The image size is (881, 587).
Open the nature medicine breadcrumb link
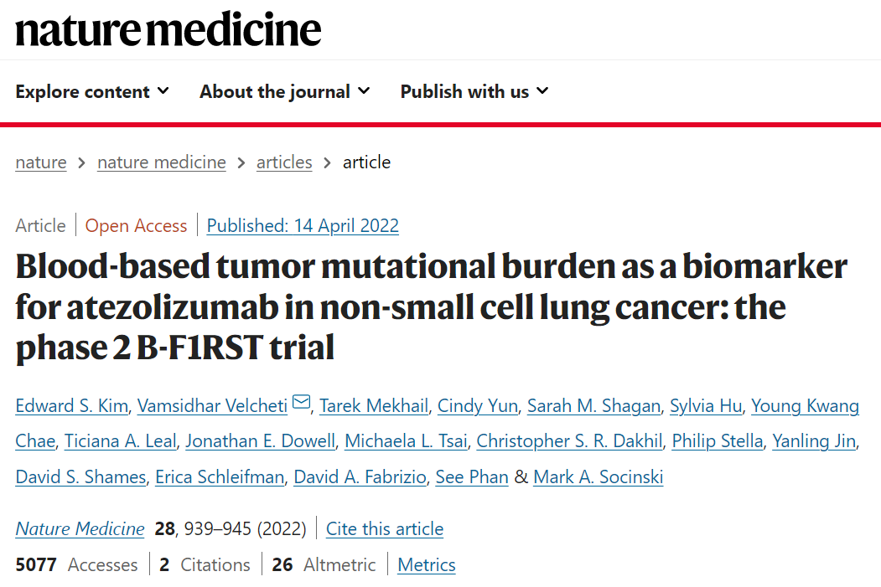(x=162, y=162)
